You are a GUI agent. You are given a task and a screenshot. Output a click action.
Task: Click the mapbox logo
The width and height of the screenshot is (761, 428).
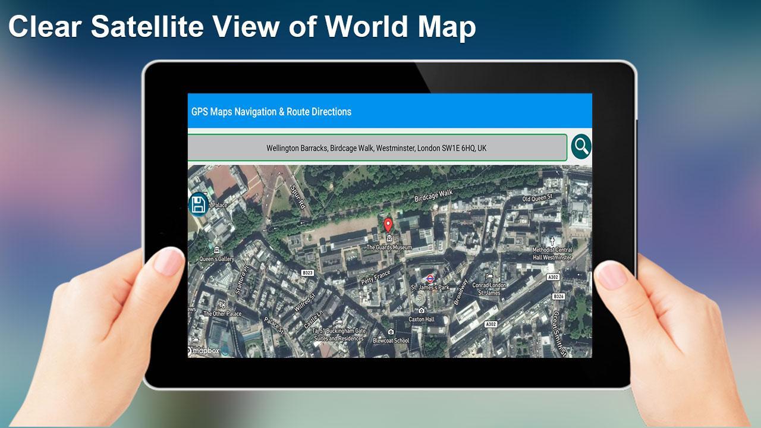[203, 351]
